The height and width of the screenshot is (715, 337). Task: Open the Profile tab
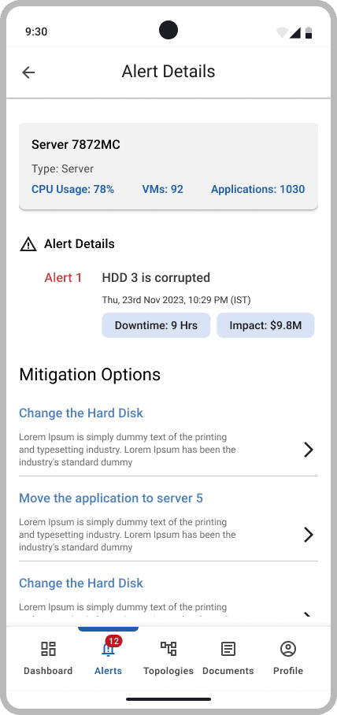pos(288,658)
